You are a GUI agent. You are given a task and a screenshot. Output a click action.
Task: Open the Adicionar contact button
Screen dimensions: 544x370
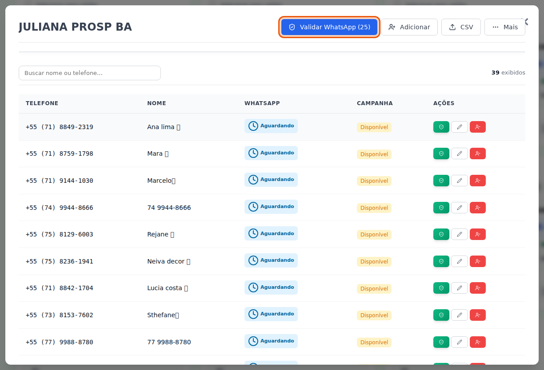409,27
